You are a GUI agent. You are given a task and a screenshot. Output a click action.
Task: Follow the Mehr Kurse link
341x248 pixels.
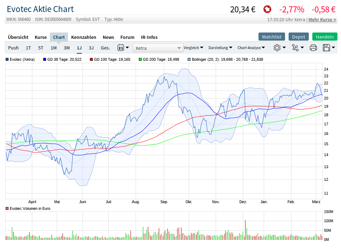pyautogui.click(x=322, y=19)
